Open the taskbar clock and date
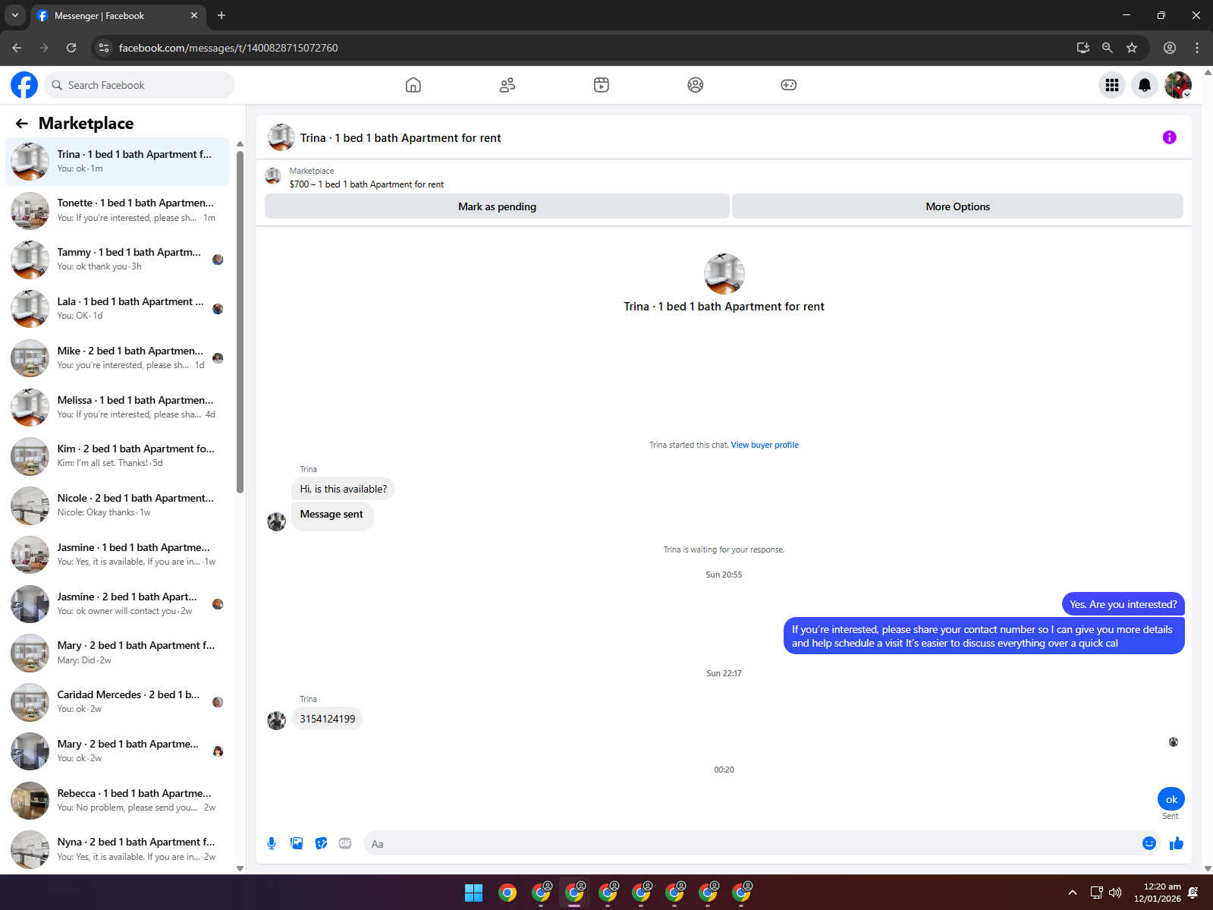Image resolution: width=1213 pixels, height=910 pixels. (1158, 893)
